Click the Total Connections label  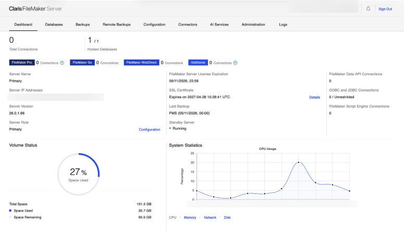click(23, 49)
